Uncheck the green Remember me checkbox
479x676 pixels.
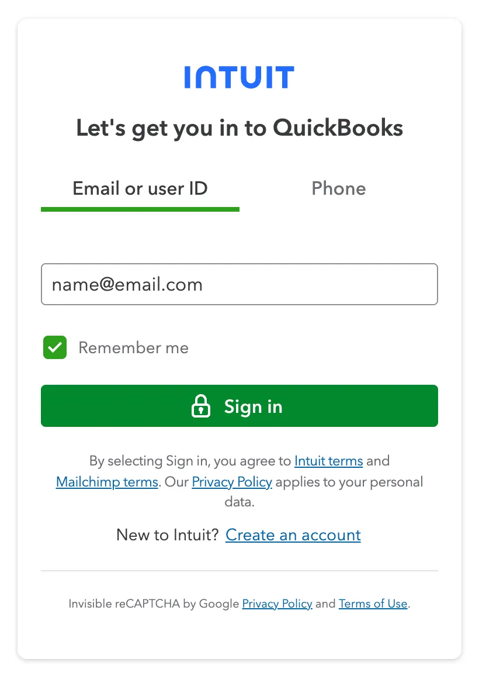click(55, 347)
